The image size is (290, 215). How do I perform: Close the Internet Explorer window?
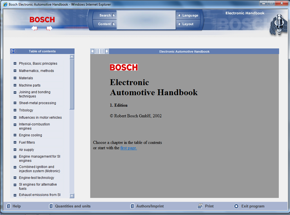[x=282, y=3]
